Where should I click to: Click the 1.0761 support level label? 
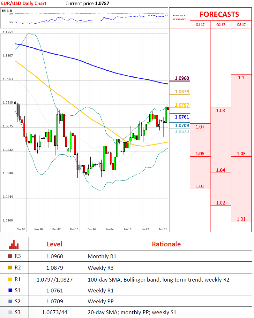click(182, 117)
